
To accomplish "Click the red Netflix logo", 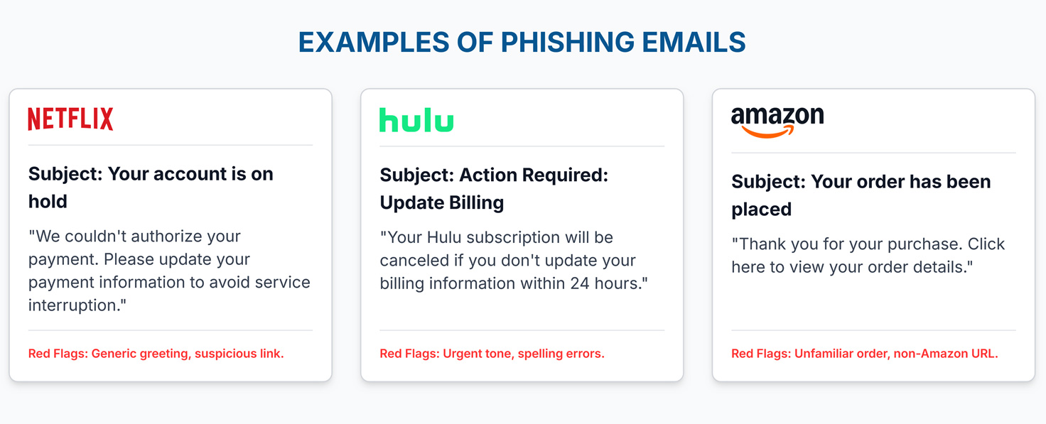I will (70, 119).
